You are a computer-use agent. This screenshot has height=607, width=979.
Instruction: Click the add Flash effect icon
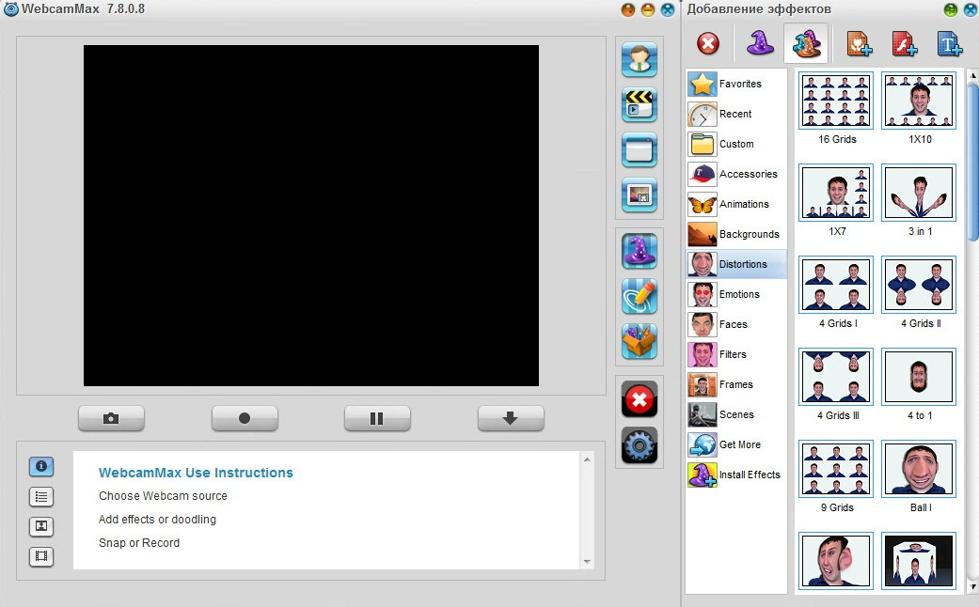904,43
